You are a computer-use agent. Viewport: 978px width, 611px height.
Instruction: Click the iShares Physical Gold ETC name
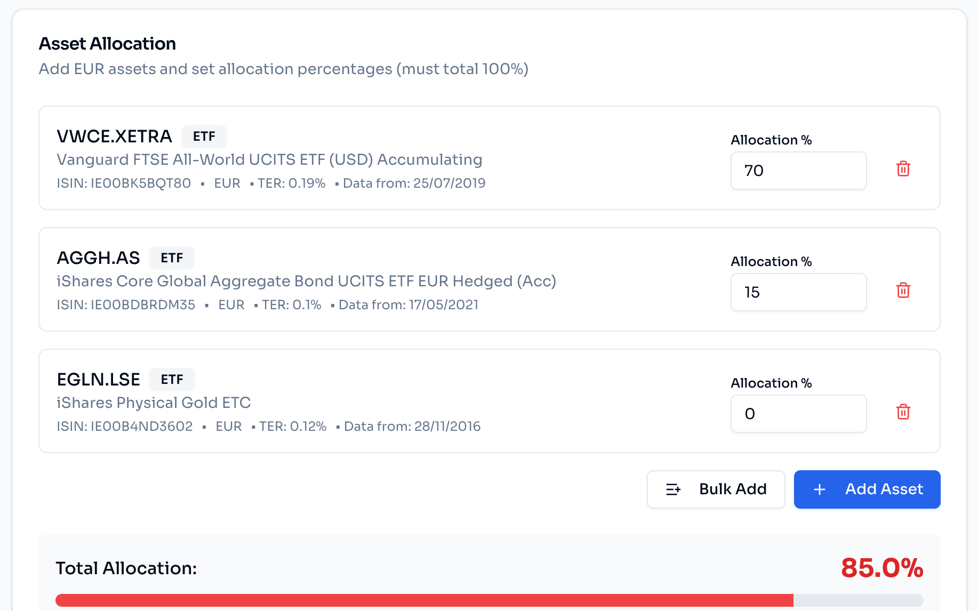[x=154, y=403]
